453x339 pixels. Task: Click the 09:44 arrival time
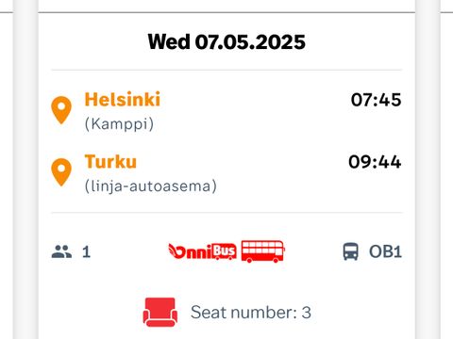pyautogui.click(x=375, y=162)
